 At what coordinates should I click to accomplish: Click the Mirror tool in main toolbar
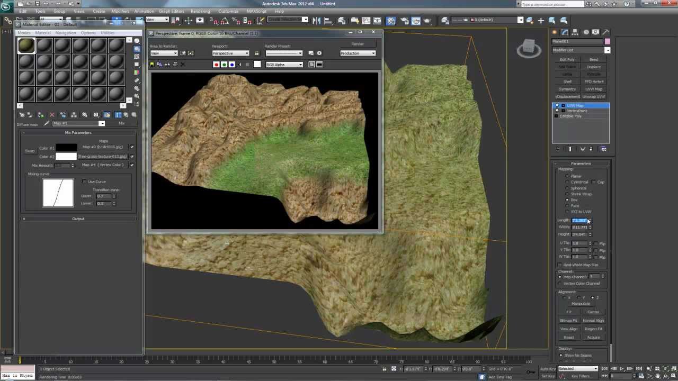(317, 21)
